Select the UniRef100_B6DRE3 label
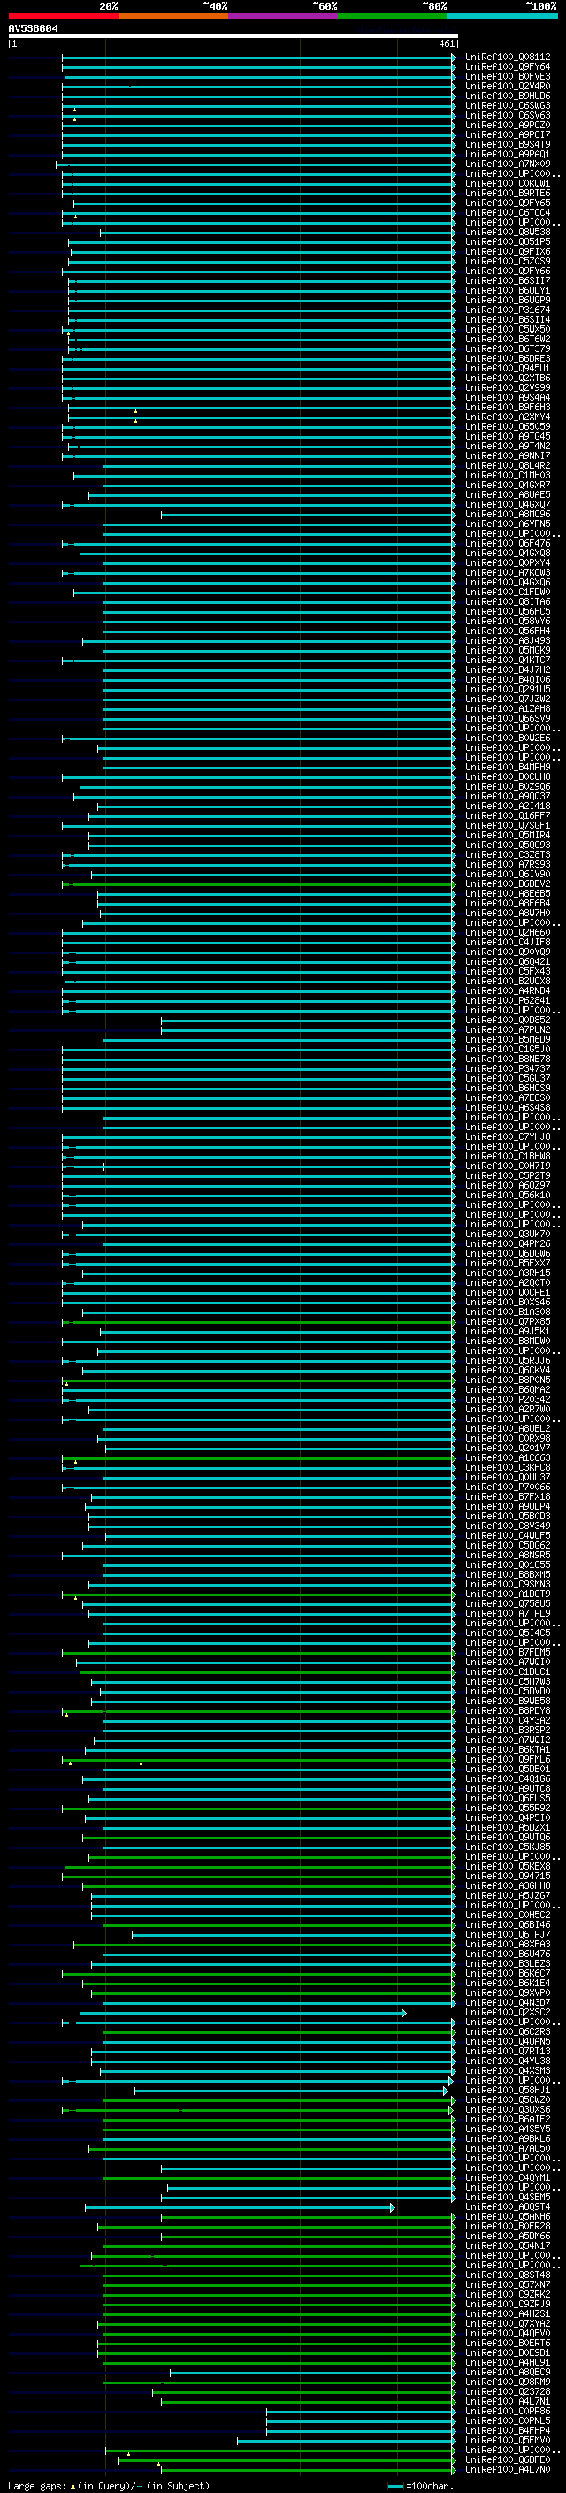Viewport: 566px width, 2493px height. pyautogui.click(x=508, y=358)
